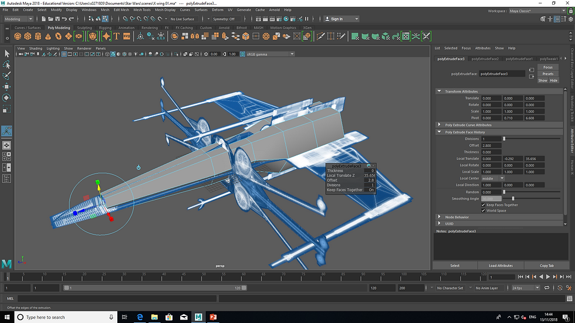Viewport: 575px width, 323px height.
Task: Switch to the Sculpting shelf tab
Action: [x=84, y=28]
